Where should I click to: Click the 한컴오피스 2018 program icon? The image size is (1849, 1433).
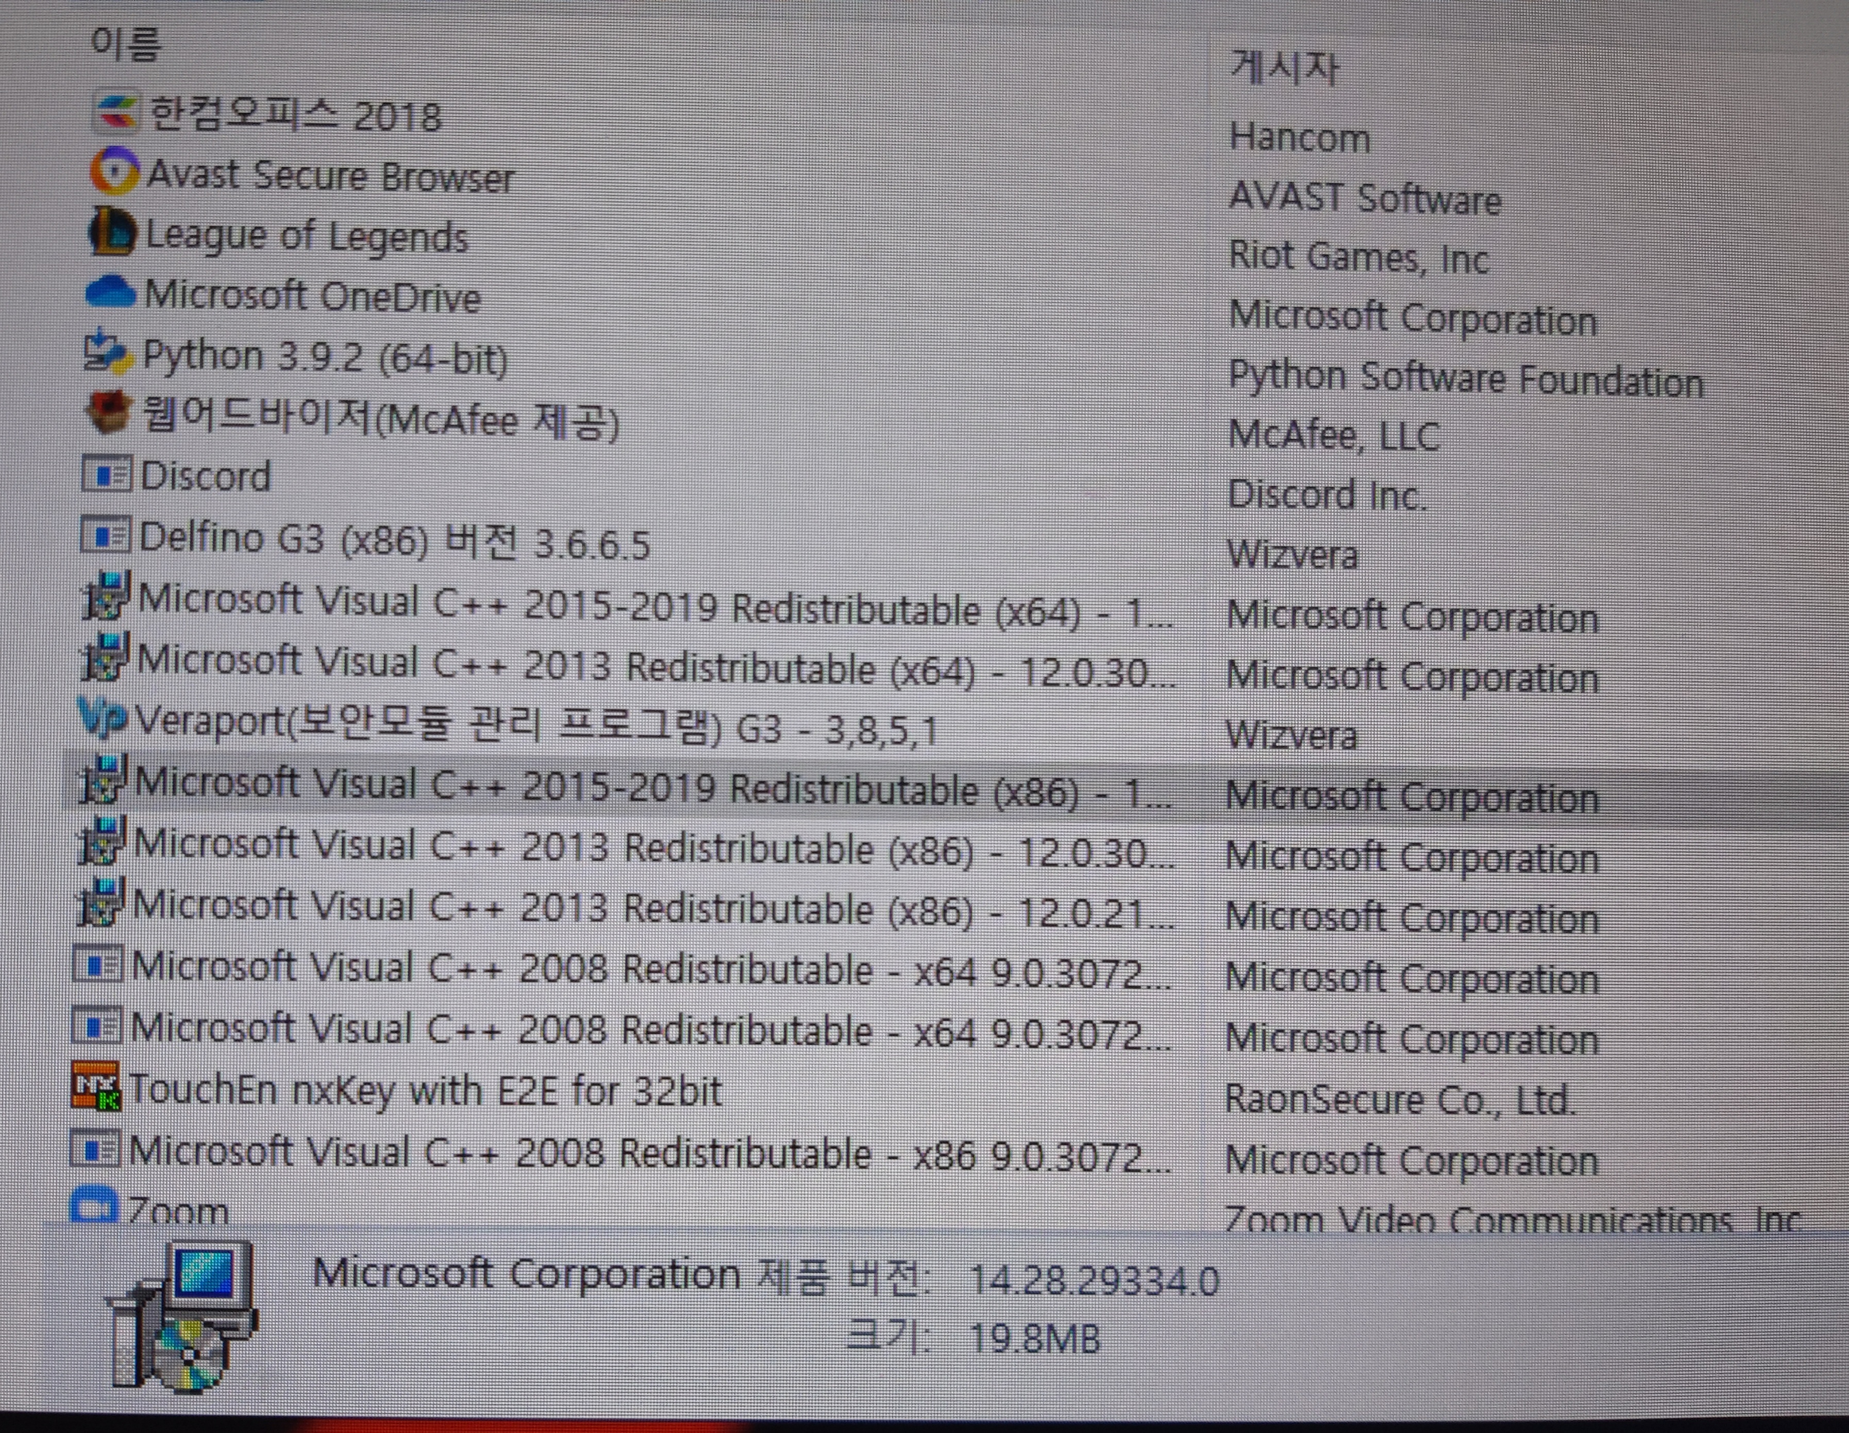pyautogui.click(x=115, y=113)
